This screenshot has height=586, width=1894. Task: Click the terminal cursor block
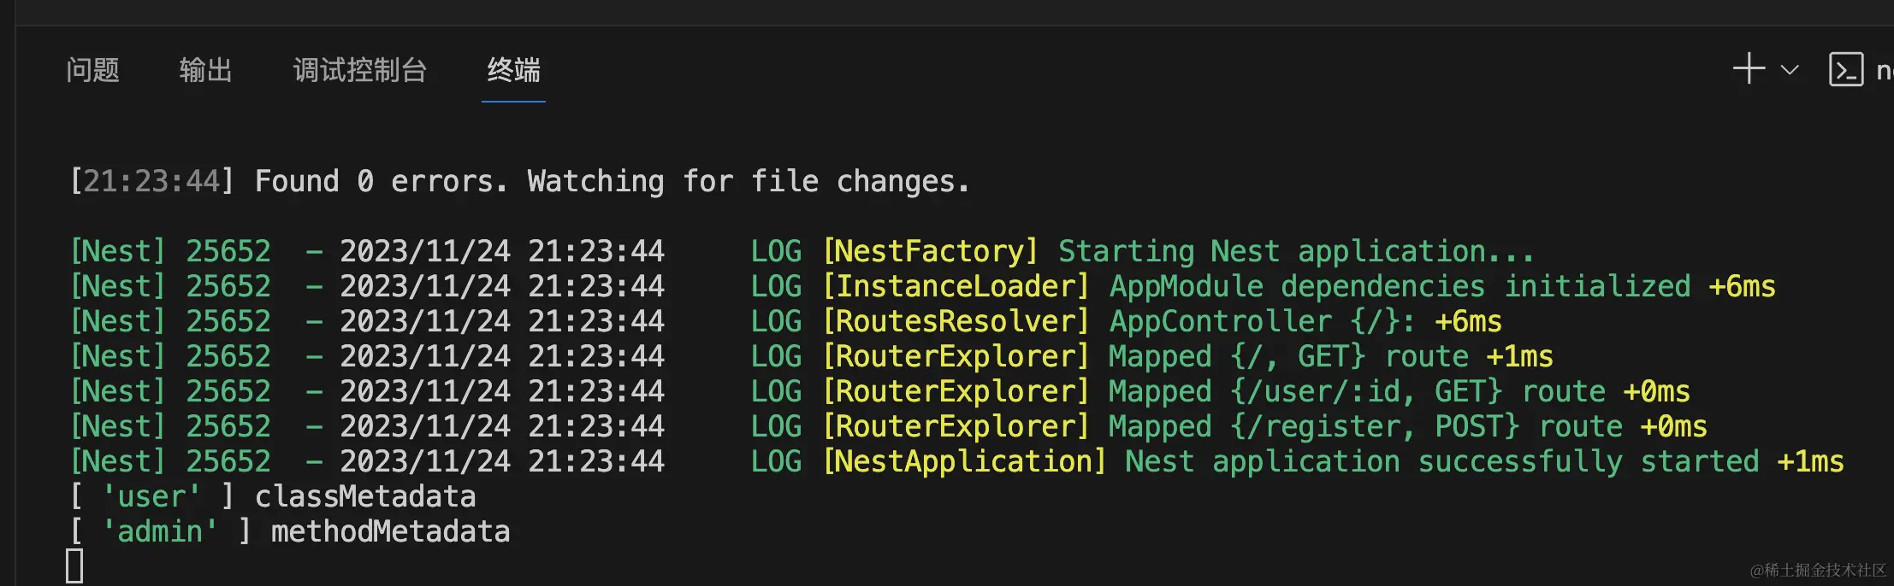coord(75,565)
